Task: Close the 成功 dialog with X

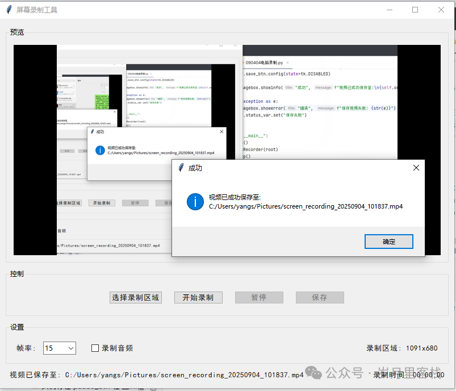Action: 416,168
